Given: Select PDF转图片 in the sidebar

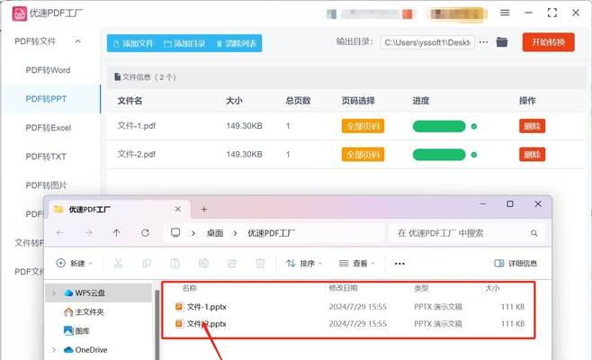Looking at the screenshot, I should coord(46,185).
